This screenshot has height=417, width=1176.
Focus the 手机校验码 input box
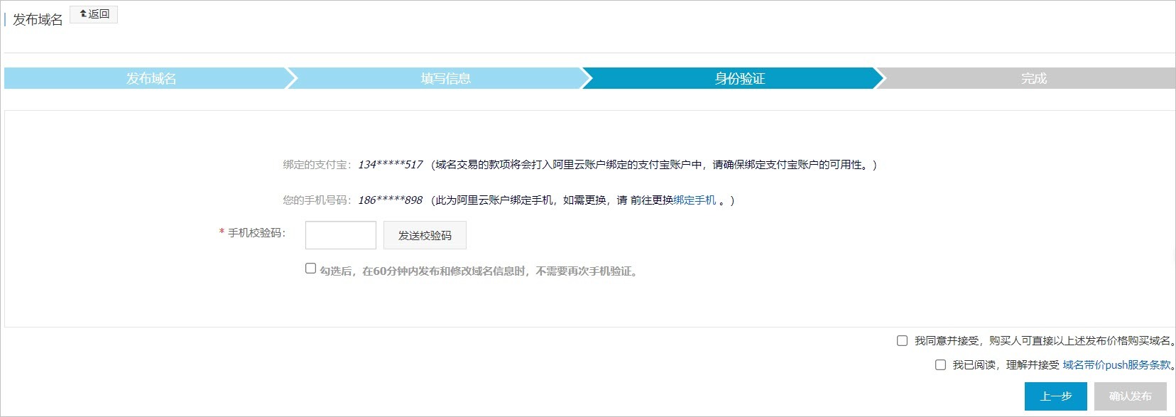(340, 235)
